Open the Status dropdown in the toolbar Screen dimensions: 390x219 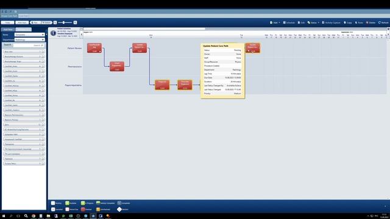[x=313, y=23]
